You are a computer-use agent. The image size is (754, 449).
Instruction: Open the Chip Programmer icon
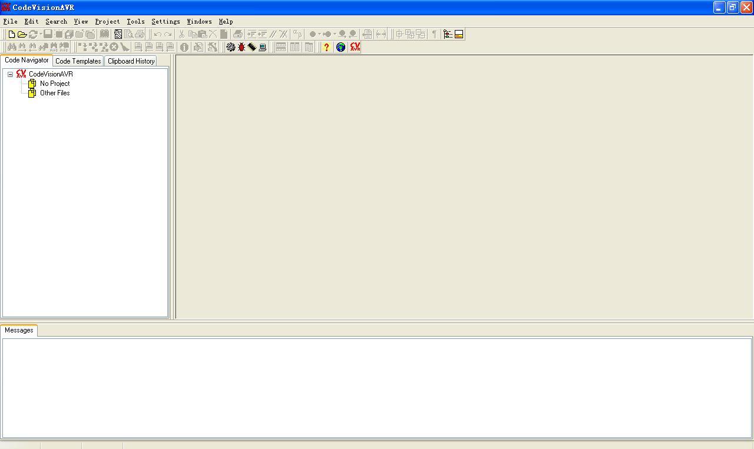pyautogui.click(x=252, y=47)
